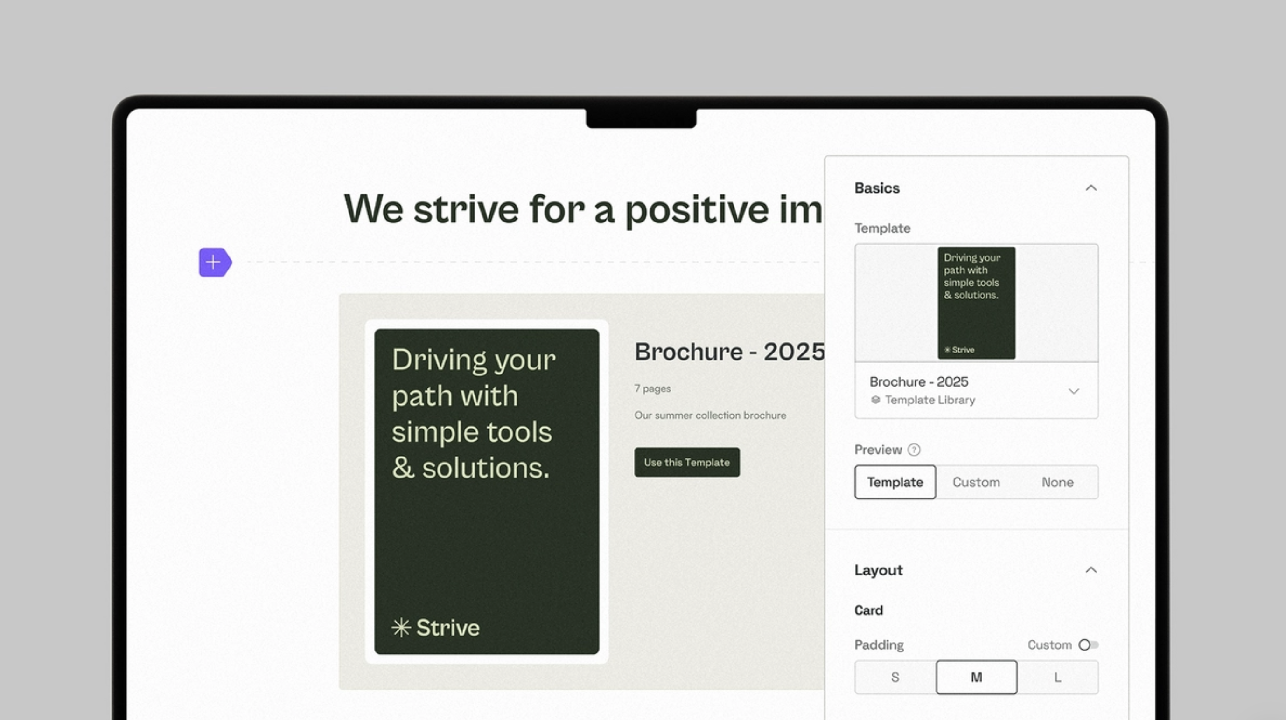
Task: Click the purple plus add-block button
Action: pos(214,262)
